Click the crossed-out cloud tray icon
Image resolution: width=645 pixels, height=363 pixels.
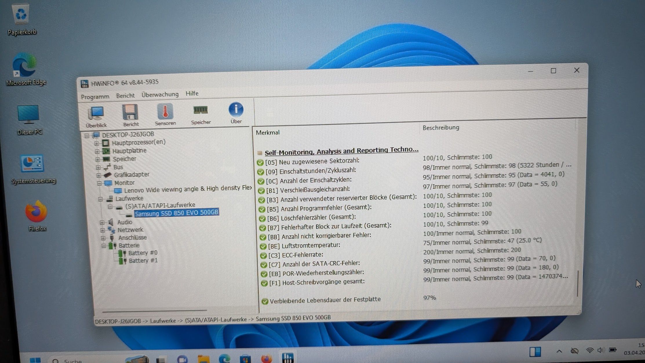click(574, 351)
